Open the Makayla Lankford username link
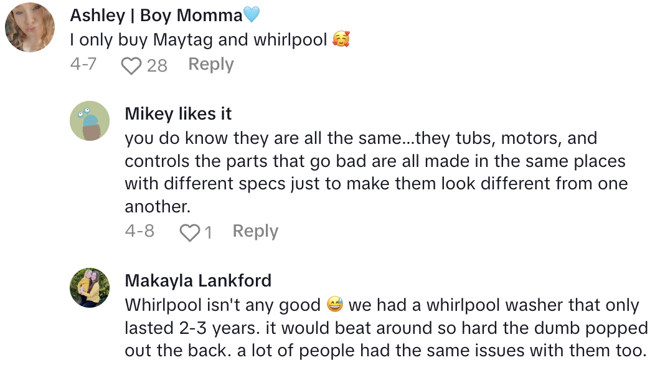The width and height of the screenshot is (660, 365). tap(198, 280)
